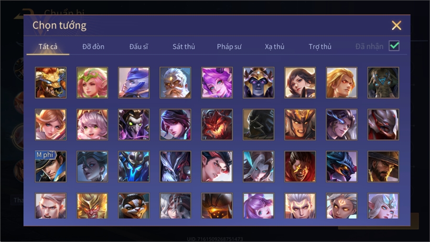The width and height of the screenshot is (430, 242).
Task: Pick the cowboy-hat bearded gunslinger hero
Action: point(383,166)
